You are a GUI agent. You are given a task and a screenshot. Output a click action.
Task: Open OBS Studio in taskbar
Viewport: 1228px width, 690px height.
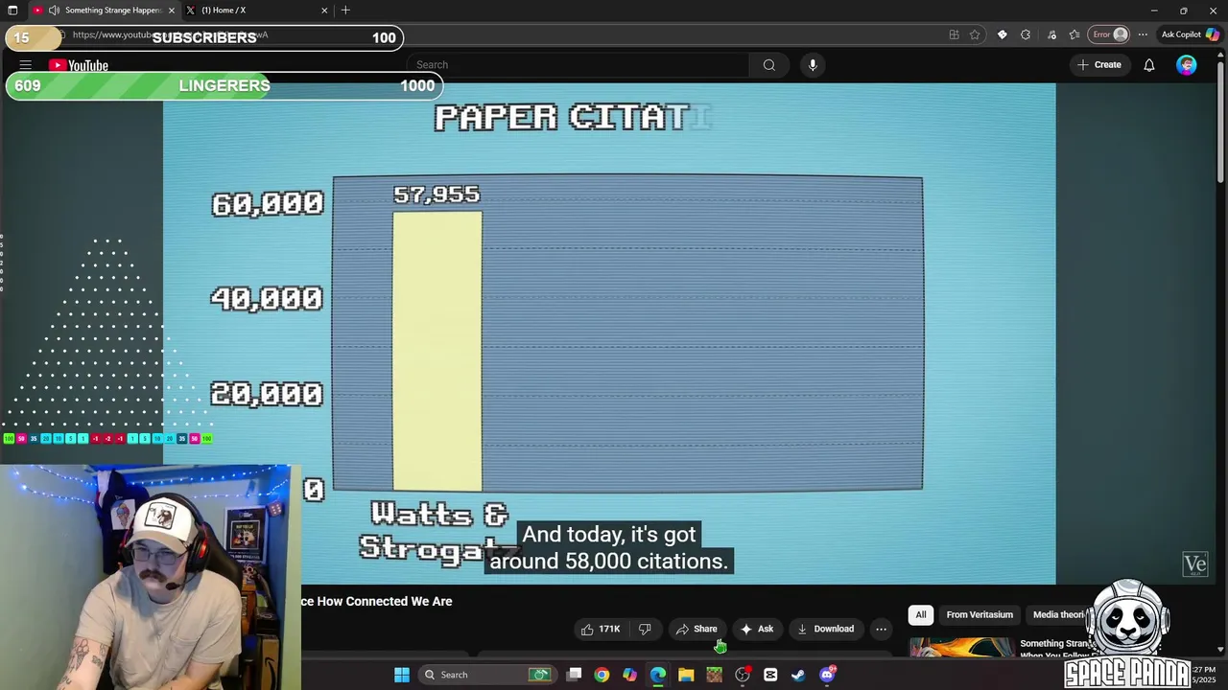point(743,675)
